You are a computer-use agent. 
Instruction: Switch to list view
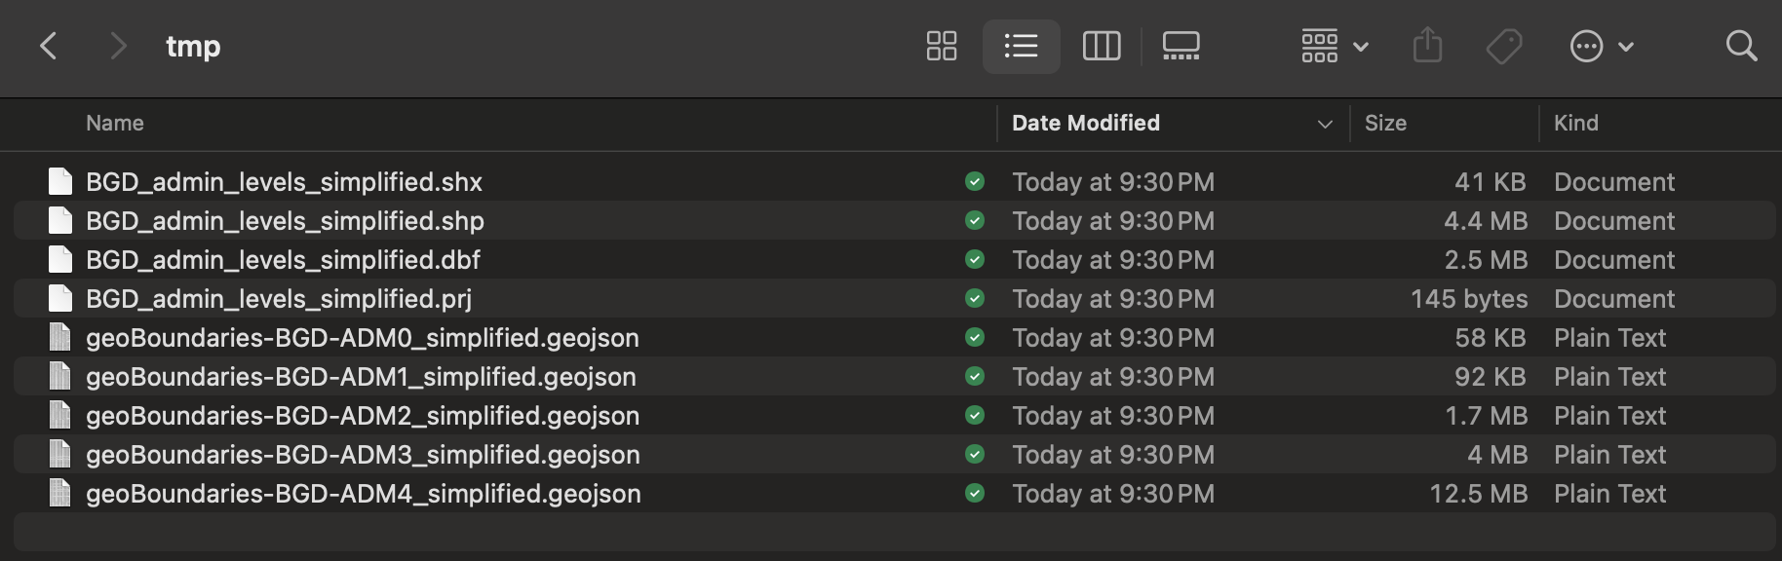click(1021, 46)
